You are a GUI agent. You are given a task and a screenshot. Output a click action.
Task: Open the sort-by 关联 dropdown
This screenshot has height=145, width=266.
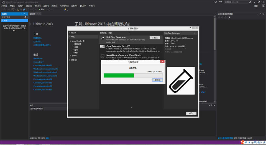(x=119, y=33)
